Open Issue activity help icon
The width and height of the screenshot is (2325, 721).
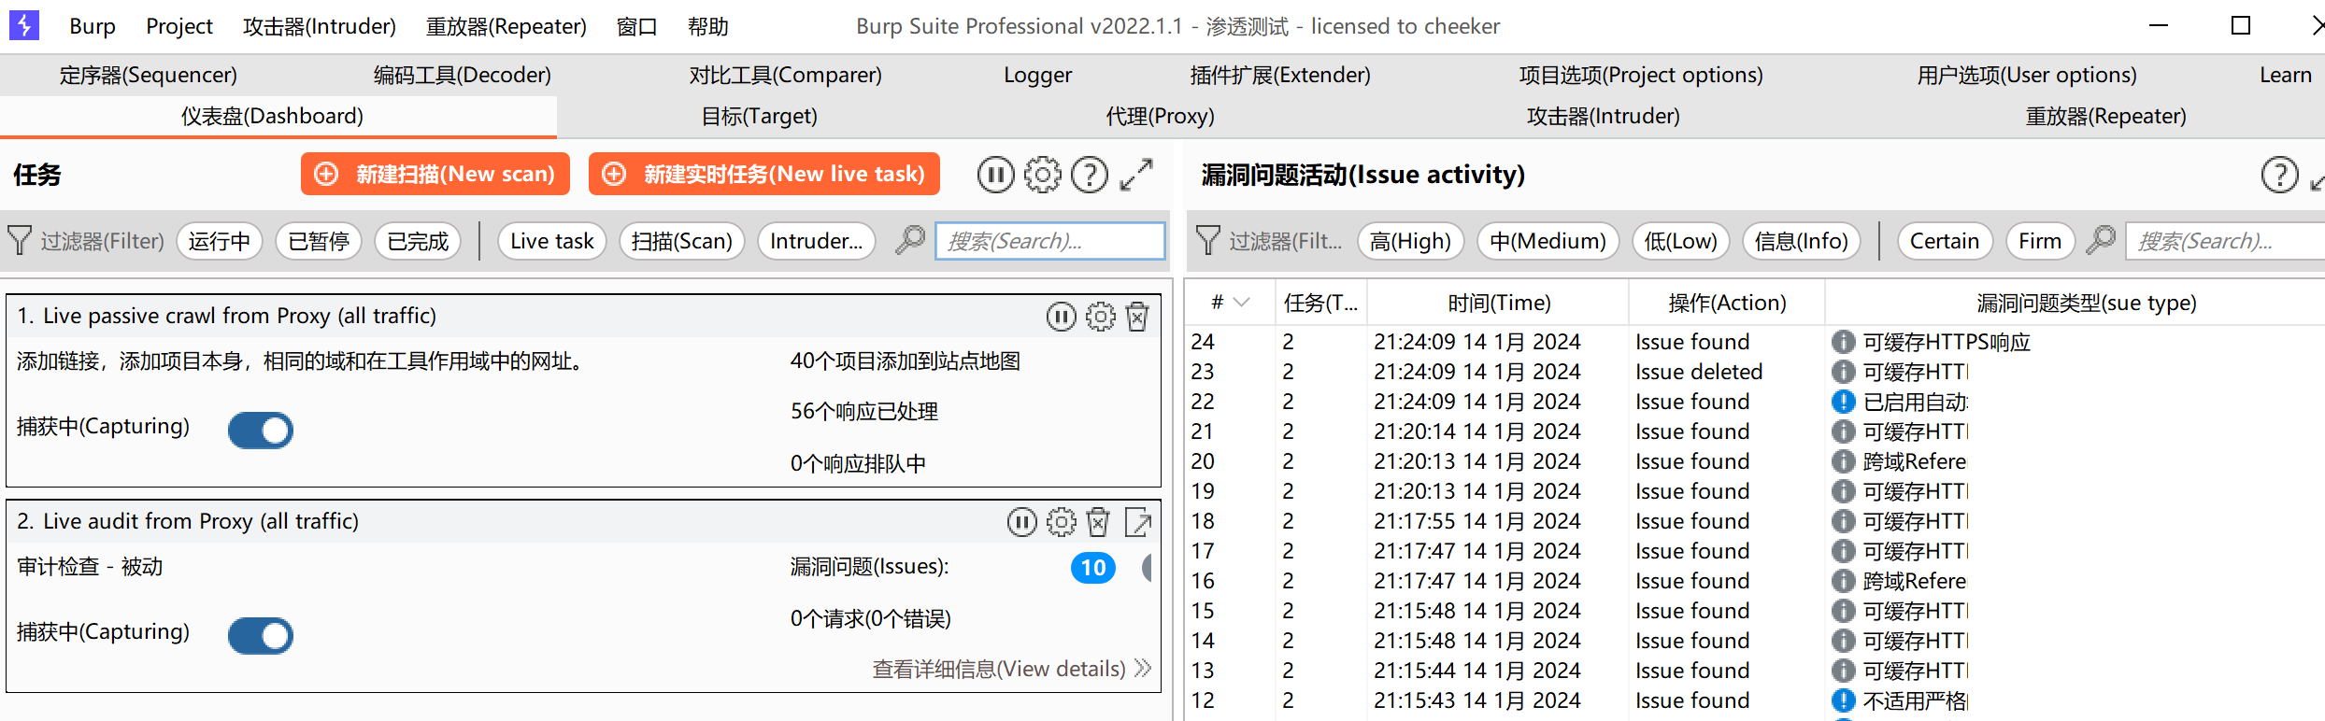(x=2279, y=175)
